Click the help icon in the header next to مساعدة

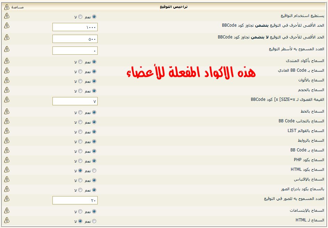tap(7, 7)
